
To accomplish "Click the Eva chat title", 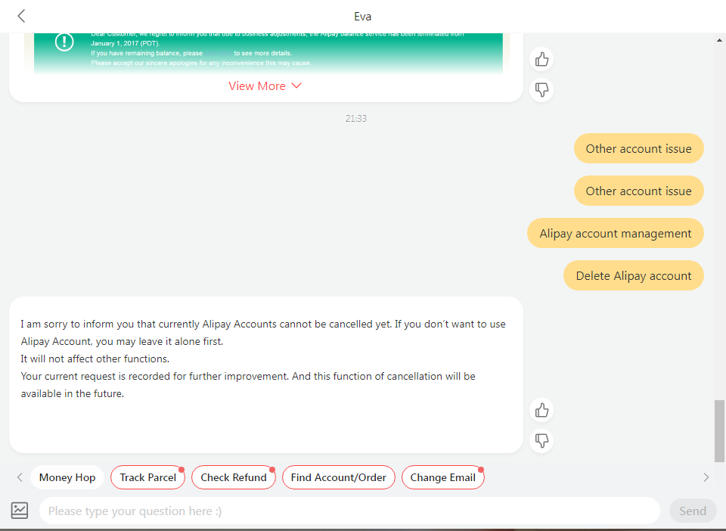I will 362,17.
